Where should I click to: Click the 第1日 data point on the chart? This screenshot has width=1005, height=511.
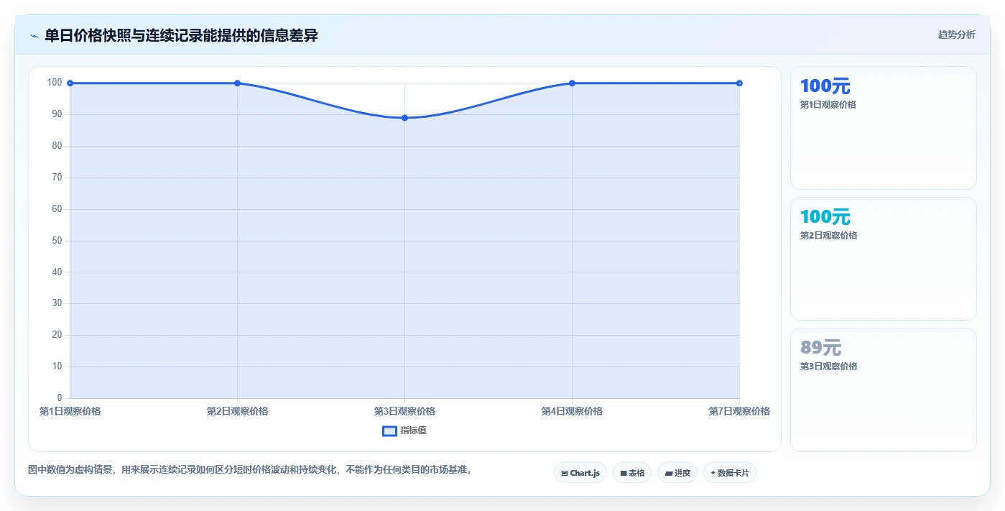point(70,83)
